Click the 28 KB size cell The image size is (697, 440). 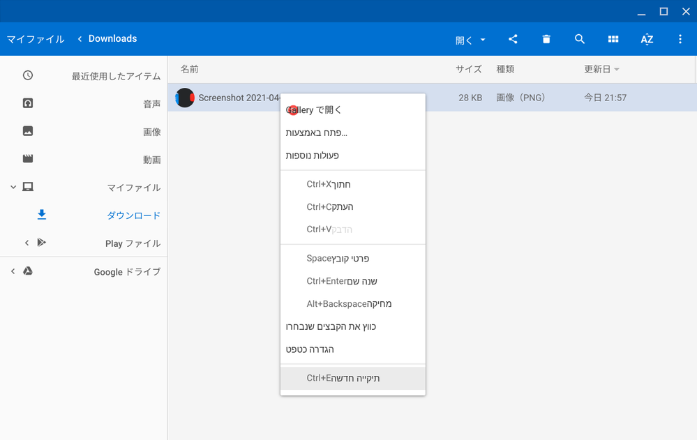tap(470, 98)
